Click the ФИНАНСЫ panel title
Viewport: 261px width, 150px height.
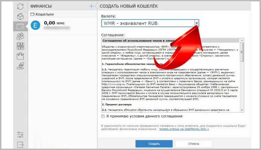tap(41, 6)
